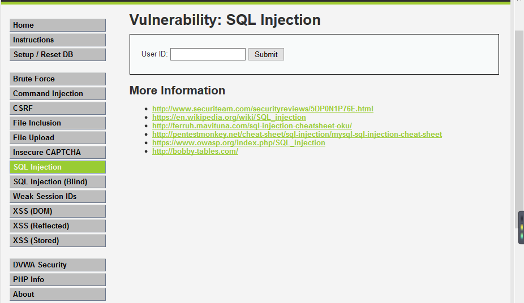This screenshot has height=303, width=524.
Task: Open Setup / Reset DB page
Action: pyautogui.click(x=57, y=55)
